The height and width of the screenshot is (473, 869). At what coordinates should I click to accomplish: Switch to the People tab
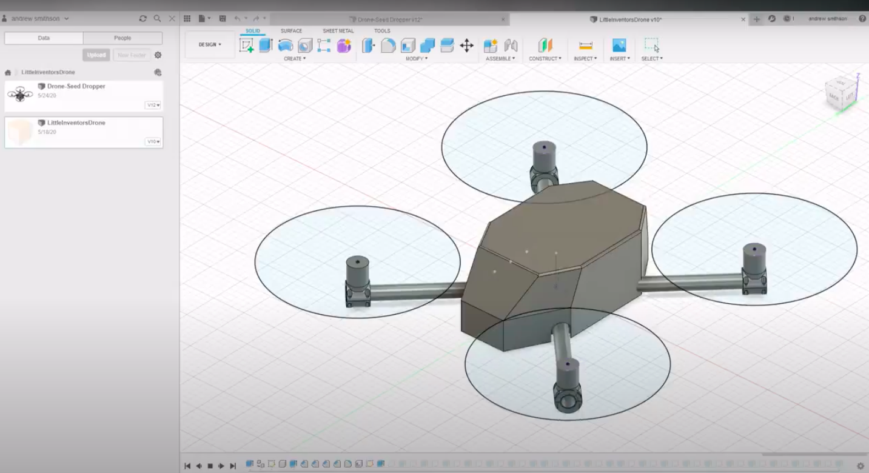[x=122, y=38]
